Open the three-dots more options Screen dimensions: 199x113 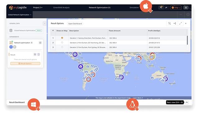(x=181, y=15)
